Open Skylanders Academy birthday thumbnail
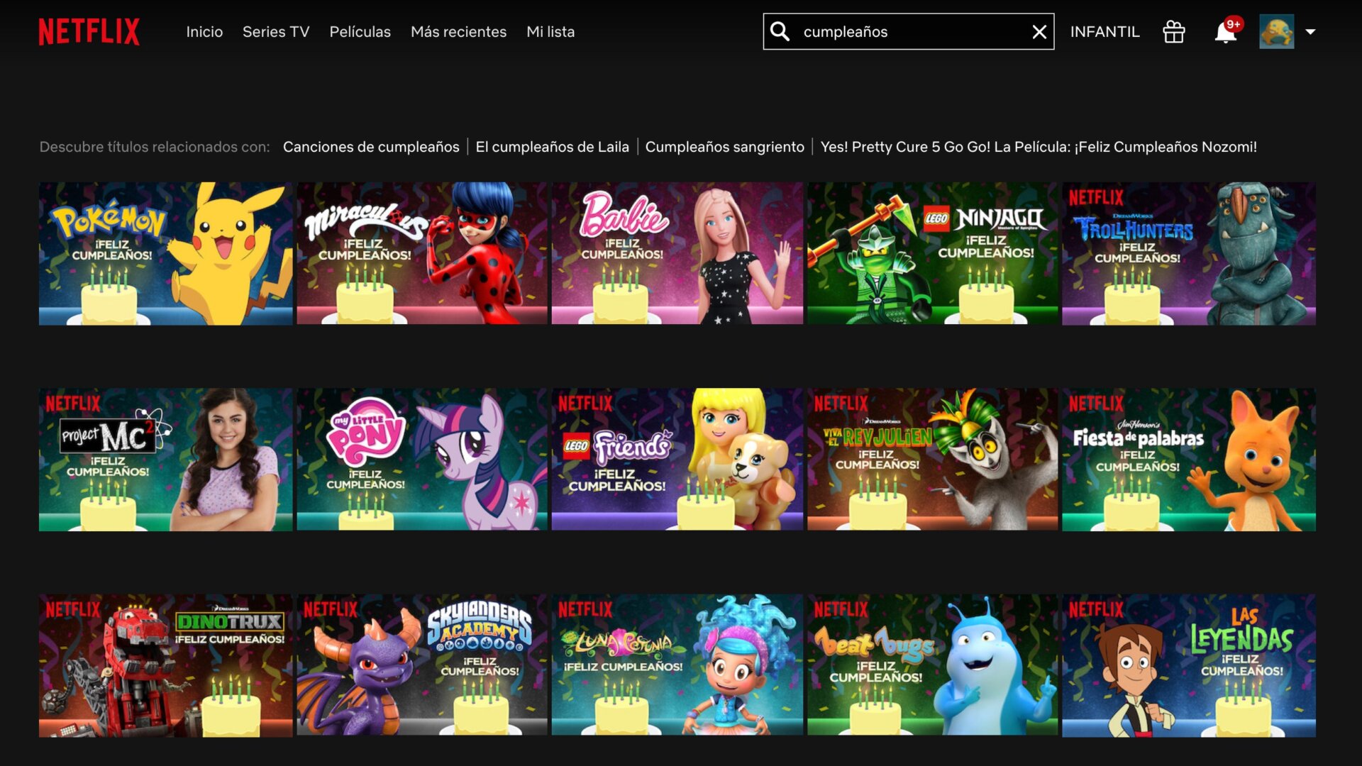 click(x=421, y=665)
